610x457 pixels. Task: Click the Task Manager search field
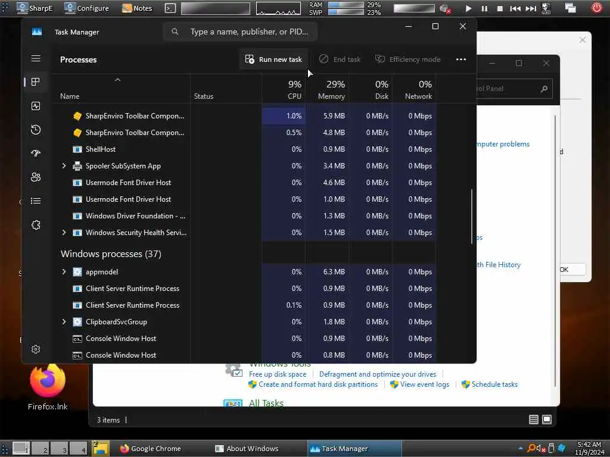pos(240,32)
